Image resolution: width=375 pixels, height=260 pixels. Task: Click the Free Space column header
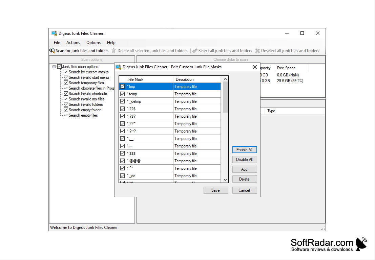[x=292, y=68]
